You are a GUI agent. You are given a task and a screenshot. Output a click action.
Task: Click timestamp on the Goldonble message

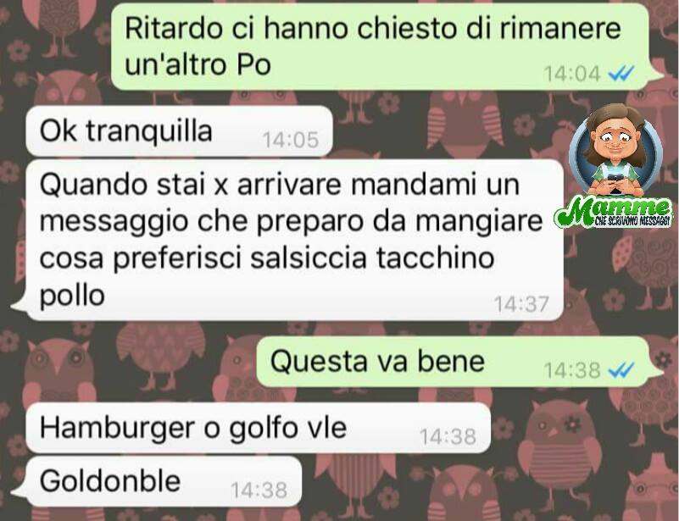(259, 491)
